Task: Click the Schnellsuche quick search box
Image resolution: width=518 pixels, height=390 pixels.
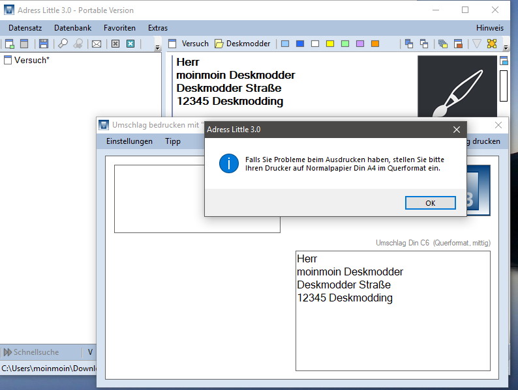Action: [x=40, y=352]
